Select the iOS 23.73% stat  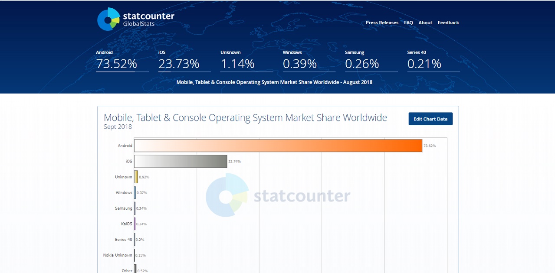(184, 61)
